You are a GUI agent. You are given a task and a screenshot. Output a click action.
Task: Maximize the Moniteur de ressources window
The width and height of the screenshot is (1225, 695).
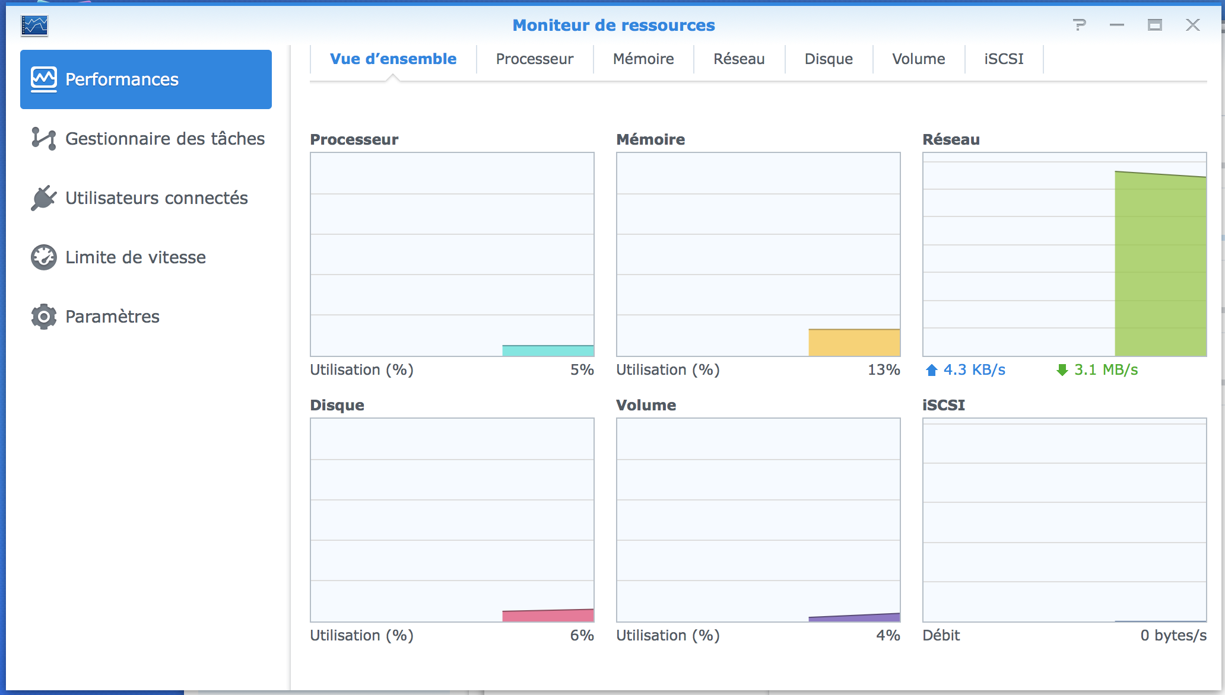pos(1154,25)
